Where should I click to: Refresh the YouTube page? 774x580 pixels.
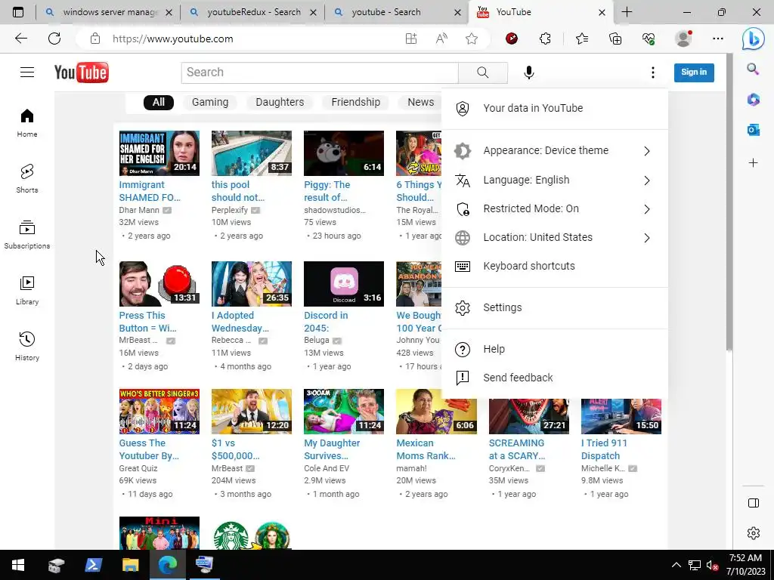click(x=54, y=39)
